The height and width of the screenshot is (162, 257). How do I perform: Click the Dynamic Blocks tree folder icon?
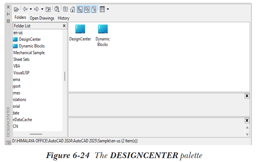[15, 46]
